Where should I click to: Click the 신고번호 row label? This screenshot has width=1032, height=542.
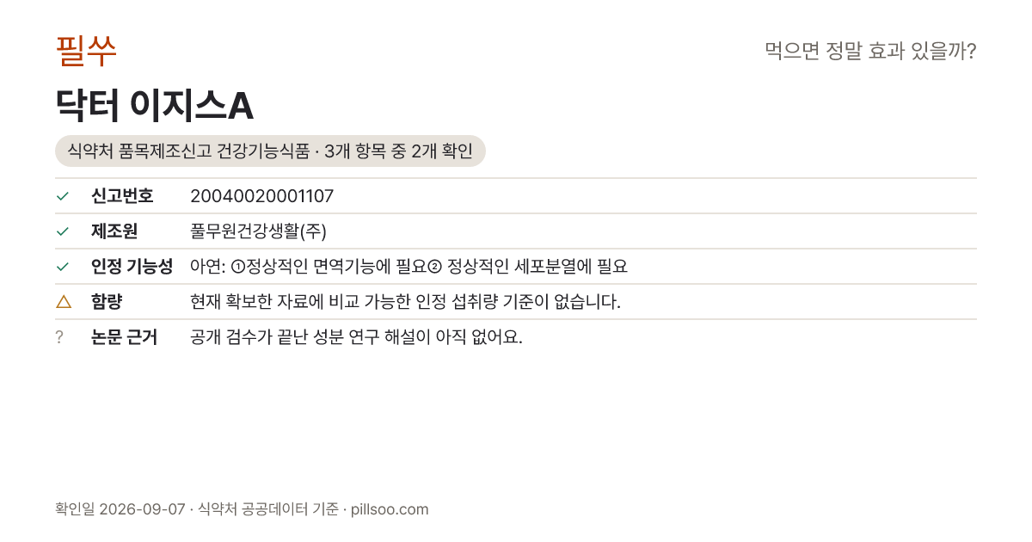(x=122, y=196)
